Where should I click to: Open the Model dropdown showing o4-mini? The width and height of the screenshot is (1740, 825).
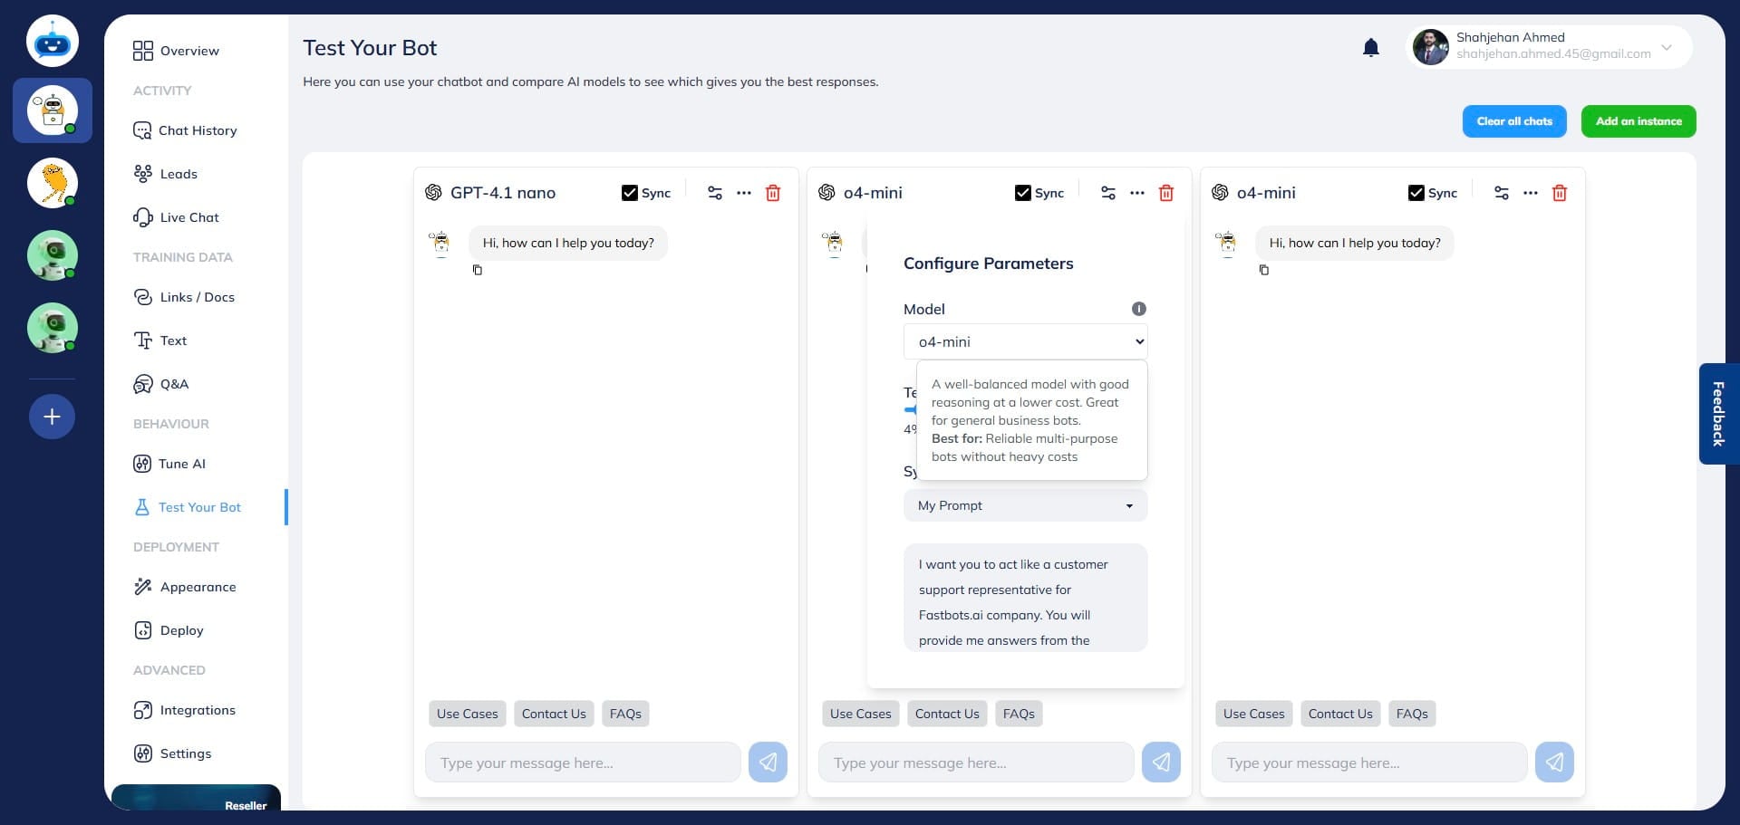coord(1026,341)
